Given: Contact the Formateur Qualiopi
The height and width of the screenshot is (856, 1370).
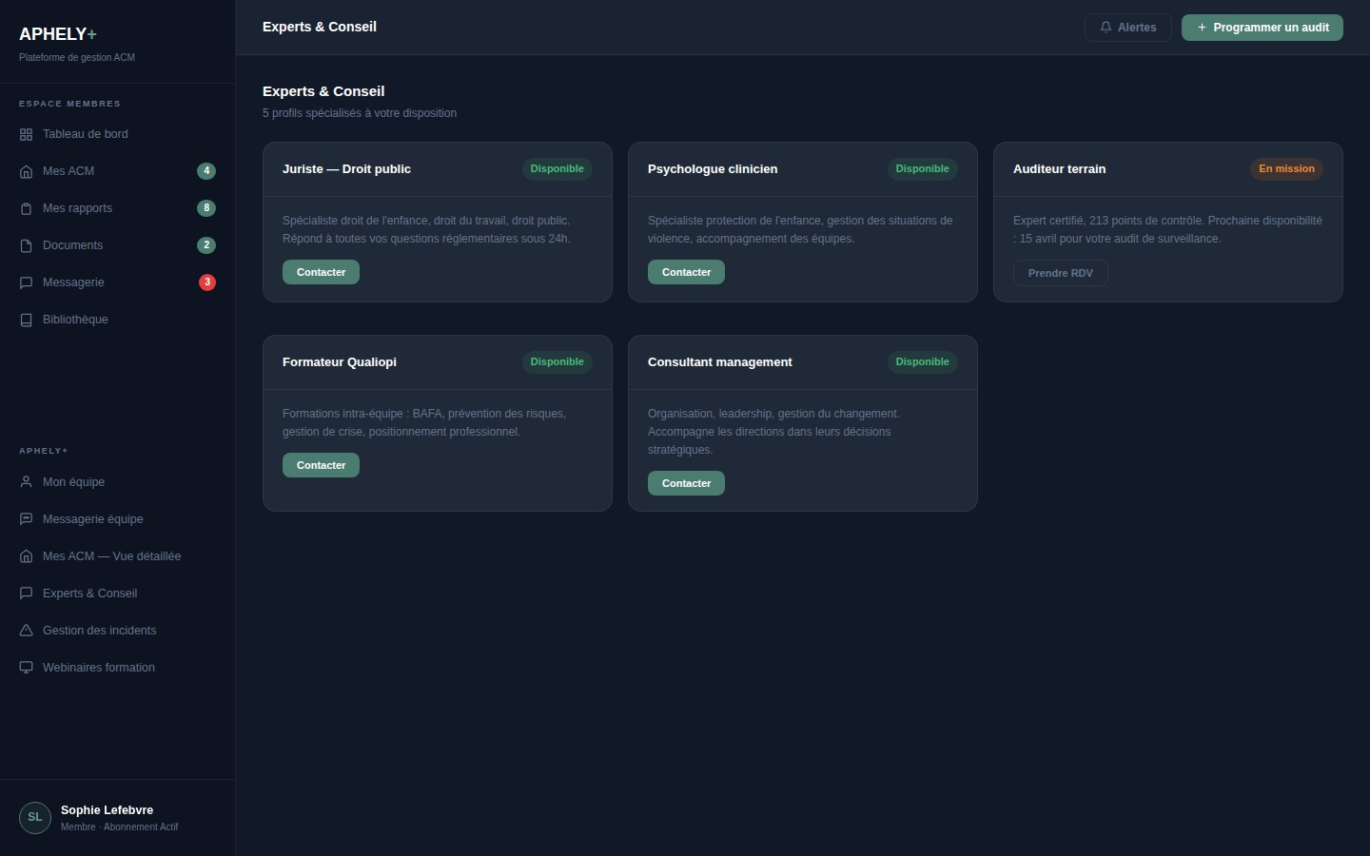Looking at the screenshot, I should tap(321, 465).
